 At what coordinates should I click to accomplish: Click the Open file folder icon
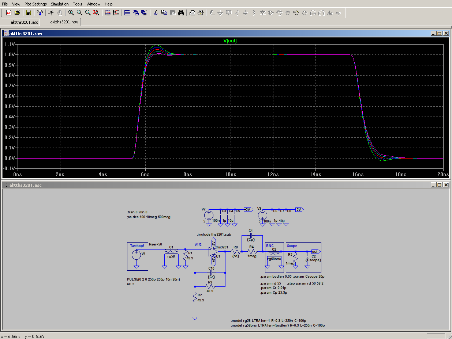pos(17,12)
